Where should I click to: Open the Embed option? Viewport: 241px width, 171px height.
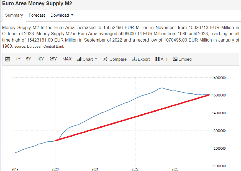coord(182,59)
